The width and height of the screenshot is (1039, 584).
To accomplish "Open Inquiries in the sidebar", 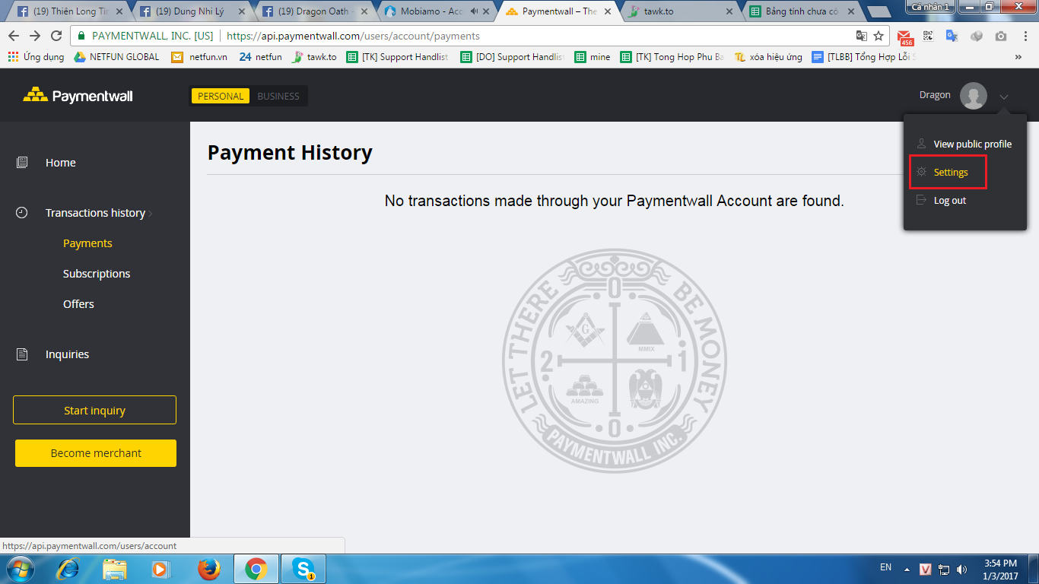I will [67, 354].
